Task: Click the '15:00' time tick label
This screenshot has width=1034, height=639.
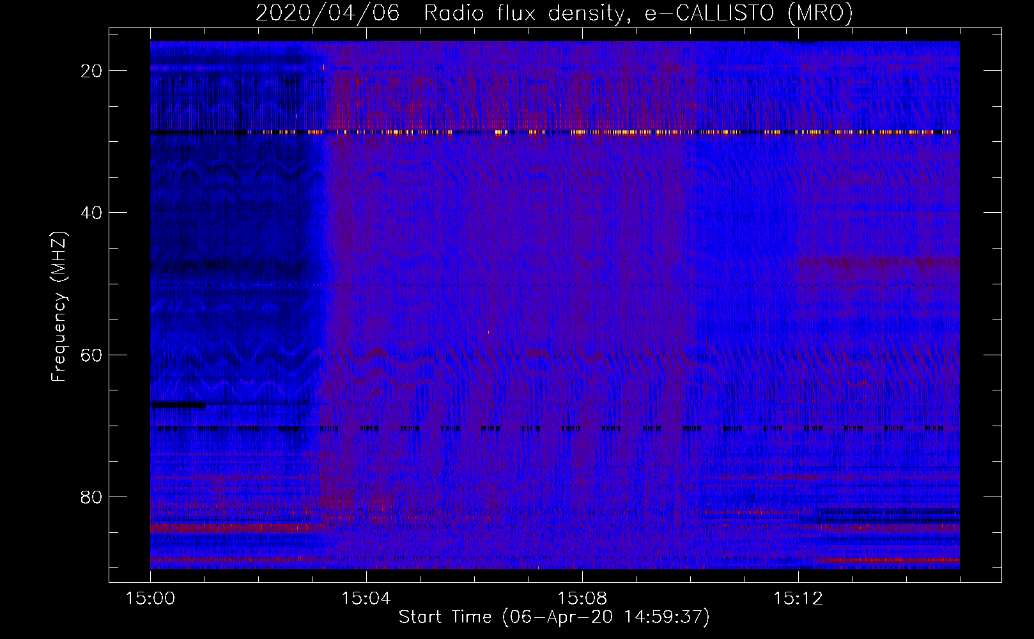Action: (150, 599)
